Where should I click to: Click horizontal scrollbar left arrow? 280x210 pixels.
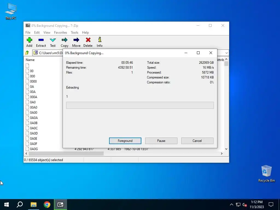pos(26,153)
